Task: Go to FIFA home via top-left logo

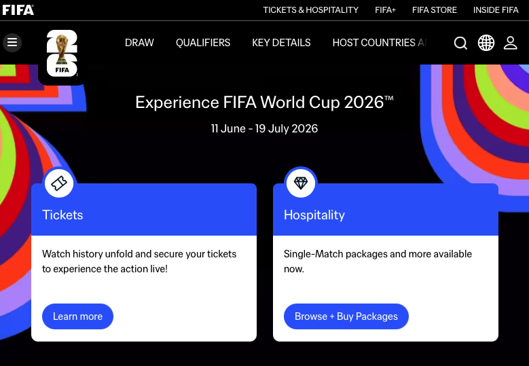Action: pos(18,10)
